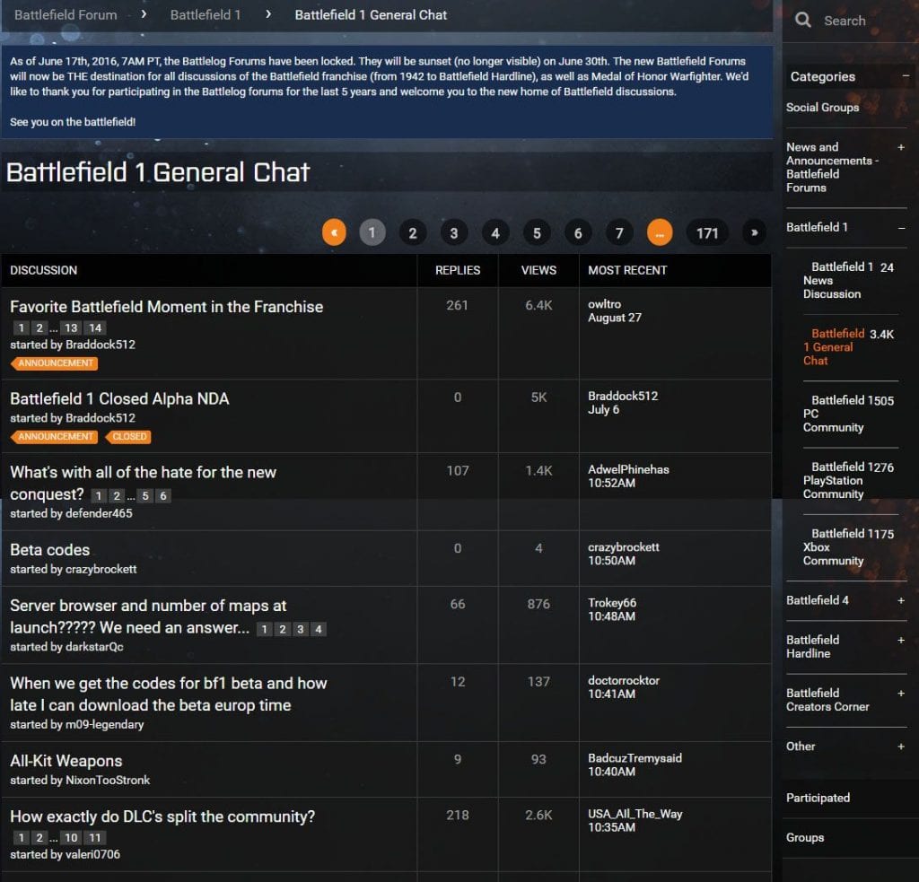This screenshot has height=882, width=919.
Task: Open the orange ellipsis page selector
Action: (x=660, y=232)
